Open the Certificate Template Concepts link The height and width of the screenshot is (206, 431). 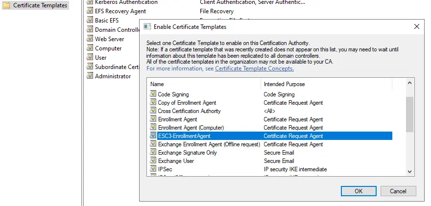pyautogui.click(x=254, y=69)
